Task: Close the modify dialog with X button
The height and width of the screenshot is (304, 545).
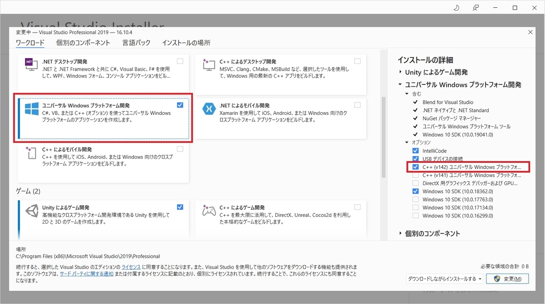Action: click(x=530, y=32)
